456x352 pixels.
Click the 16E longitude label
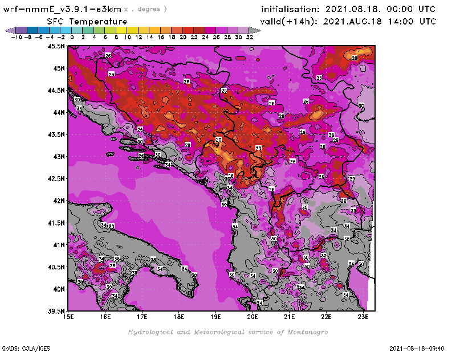(x=105, y=317)
